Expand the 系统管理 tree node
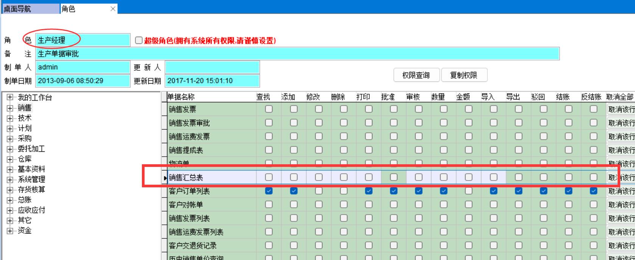635x260 pixels. coord(10,180)
